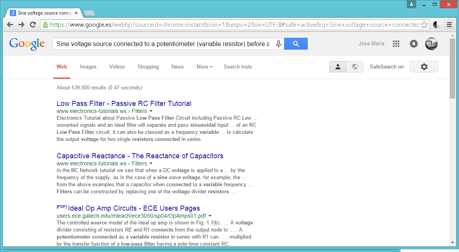The image size is (459, 252).
Task: Switch to Videos results
Action: pyautogui.click(x=117, y=67)
